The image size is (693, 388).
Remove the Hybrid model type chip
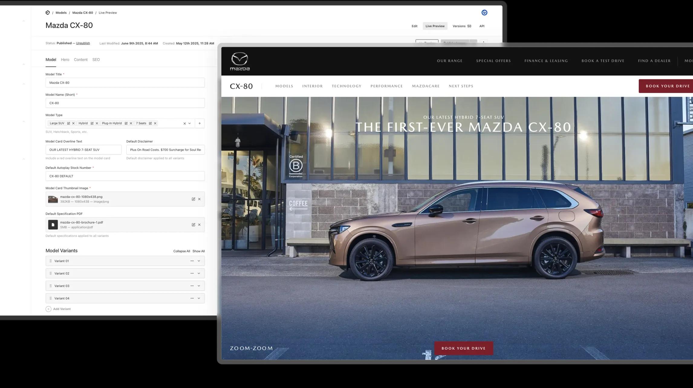pos(97,123)
